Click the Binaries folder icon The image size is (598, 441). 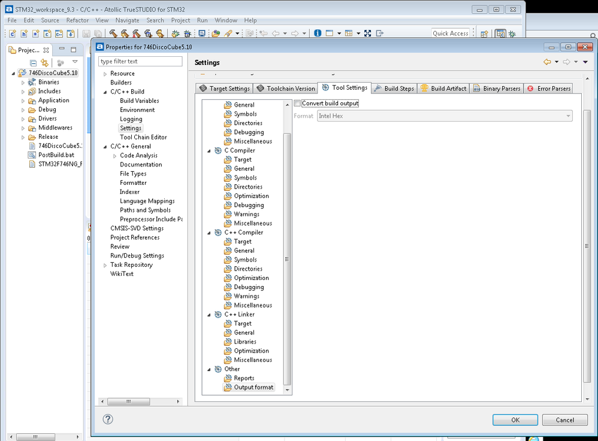tap(32, 82)
